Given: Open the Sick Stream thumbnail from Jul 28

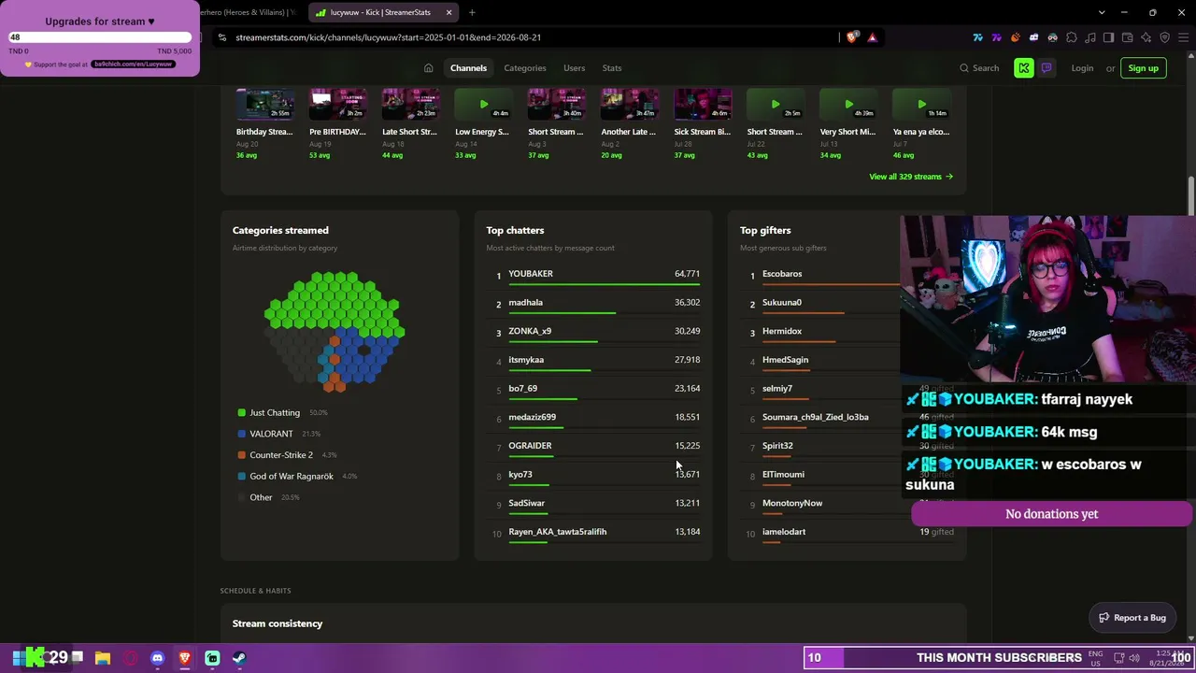Looking at the screenshot, I should tap(703, 104).
